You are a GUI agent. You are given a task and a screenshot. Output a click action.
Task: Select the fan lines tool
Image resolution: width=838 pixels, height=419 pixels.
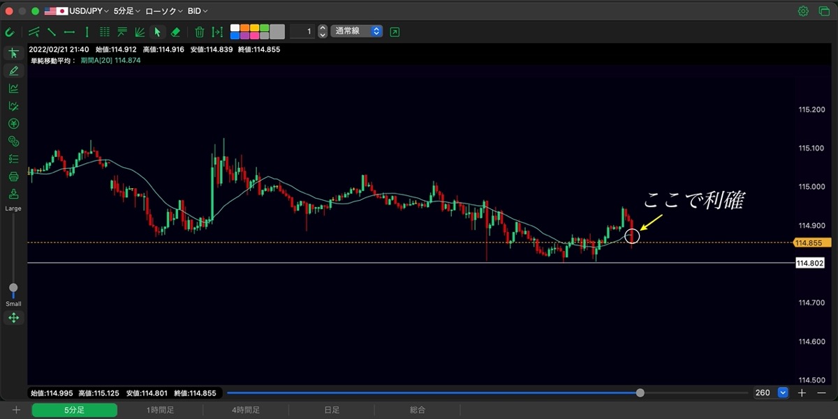click(140, 31)
